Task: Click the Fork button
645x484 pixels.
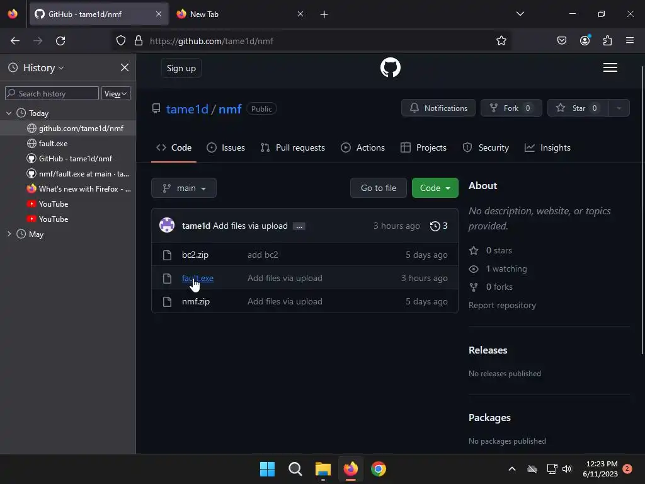Action: pos(511,108)
